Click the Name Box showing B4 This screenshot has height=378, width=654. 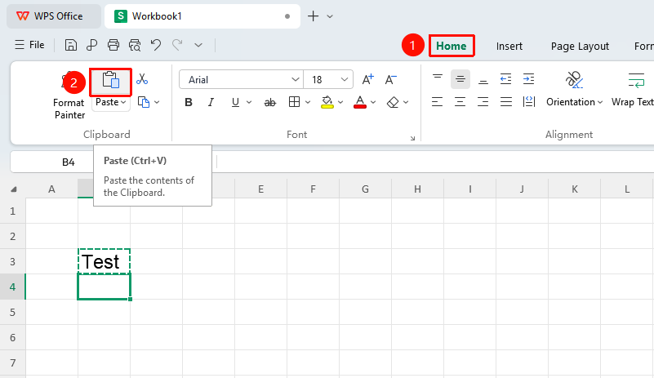(69, 162)
